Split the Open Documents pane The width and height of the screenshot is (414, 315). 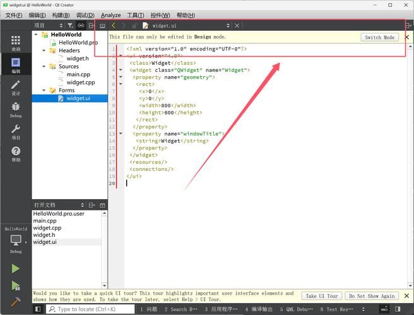coord(92,205)
